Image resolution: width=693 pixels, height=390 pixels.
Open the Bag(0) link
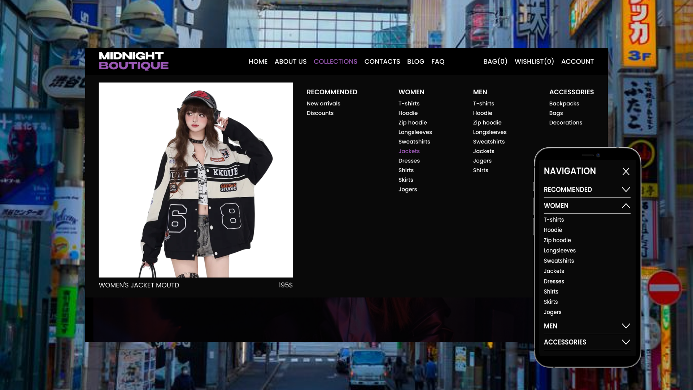[x=495, y=62]
